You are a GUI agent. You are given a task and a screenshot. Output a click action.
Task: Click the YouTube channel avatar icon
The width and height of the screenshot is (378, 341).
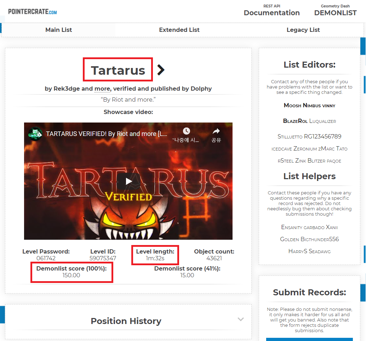tap(35, 133)
